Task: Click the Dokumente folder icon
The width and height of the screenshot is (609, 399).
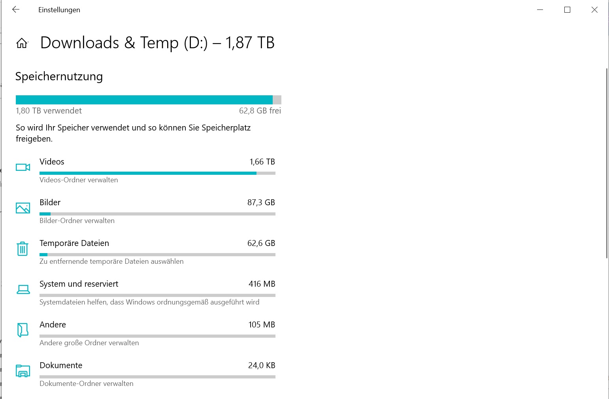Action: (23, 371)
